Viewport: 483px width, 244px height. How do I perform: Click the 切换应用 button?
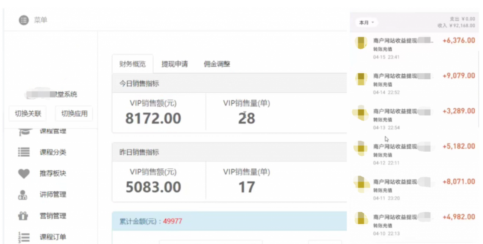click(x=74, y=113)
